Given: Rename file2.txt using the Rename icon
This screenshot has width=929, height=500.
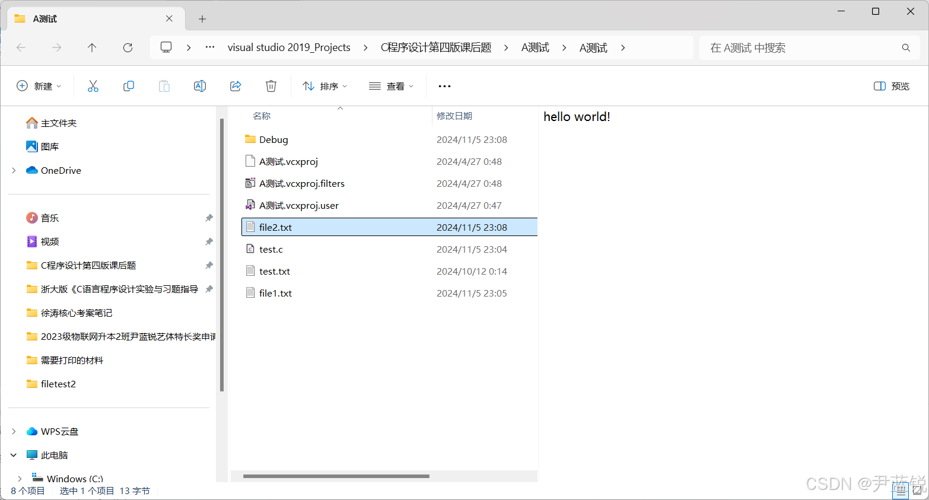Looking at the screenshot, I should (200, 85).
